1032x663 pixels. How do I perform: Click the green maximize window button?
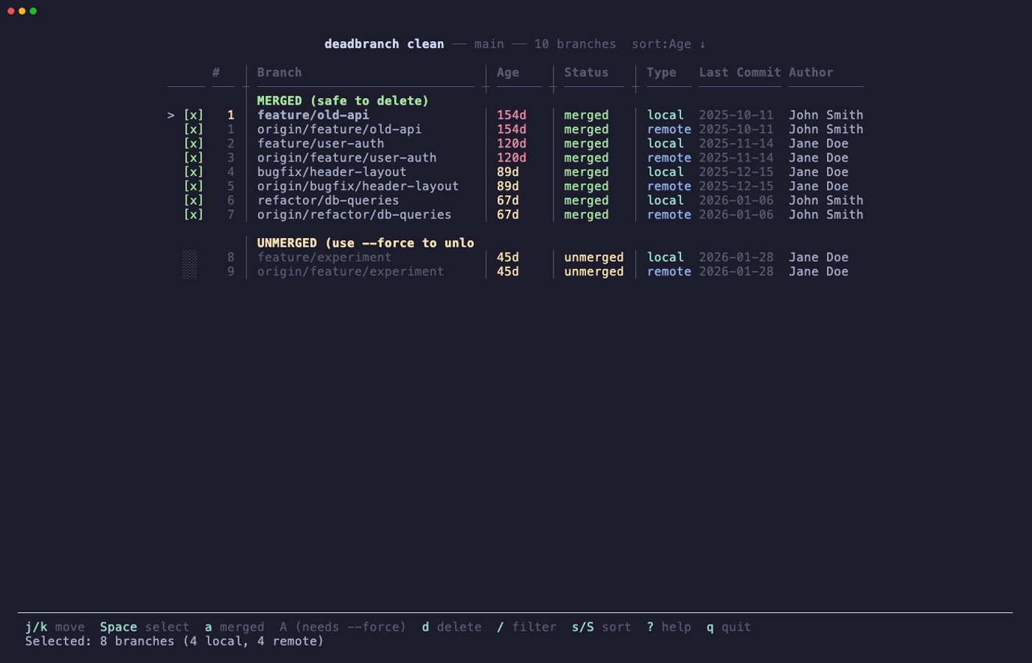[33, 11]
